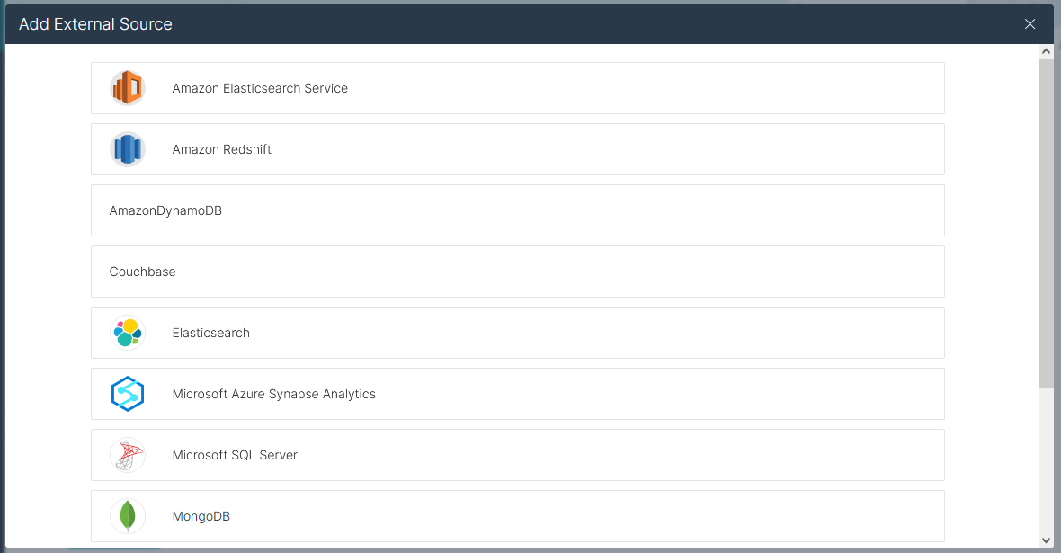Choose Amazon Redshift as external source

pyautogui.click(x=222, y=149)
